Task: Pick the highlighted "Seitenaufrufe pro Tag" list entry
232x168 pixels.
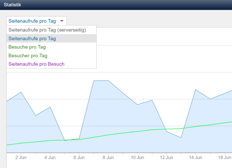Action: 32,39
